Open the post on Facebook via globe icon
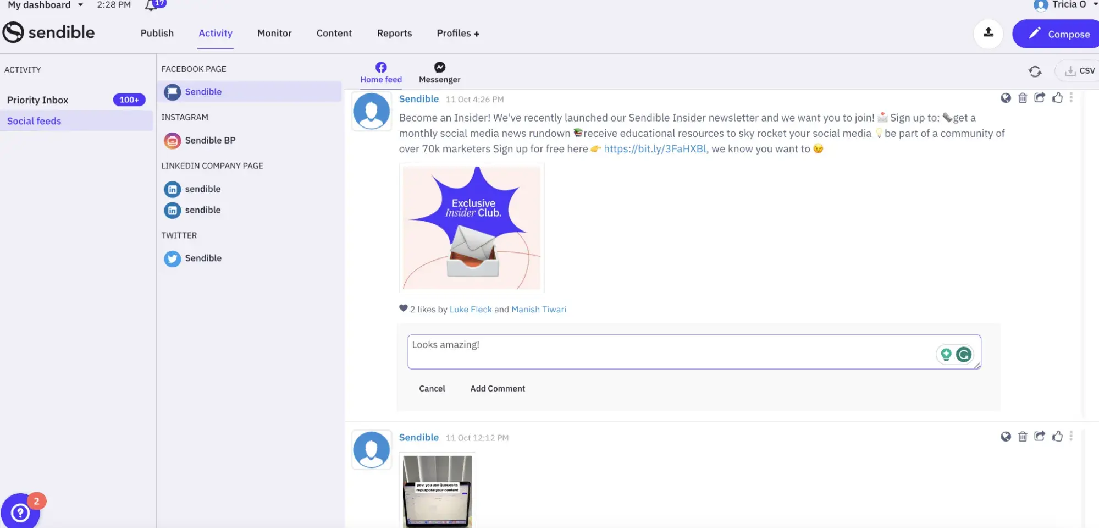1099x529 pixels. click(1006, 98)
